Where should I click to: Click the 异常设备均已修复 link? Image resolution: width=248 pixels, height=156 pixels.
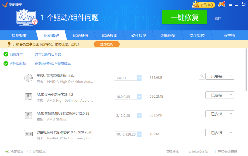pyautogui.click(x=48, y=54)
